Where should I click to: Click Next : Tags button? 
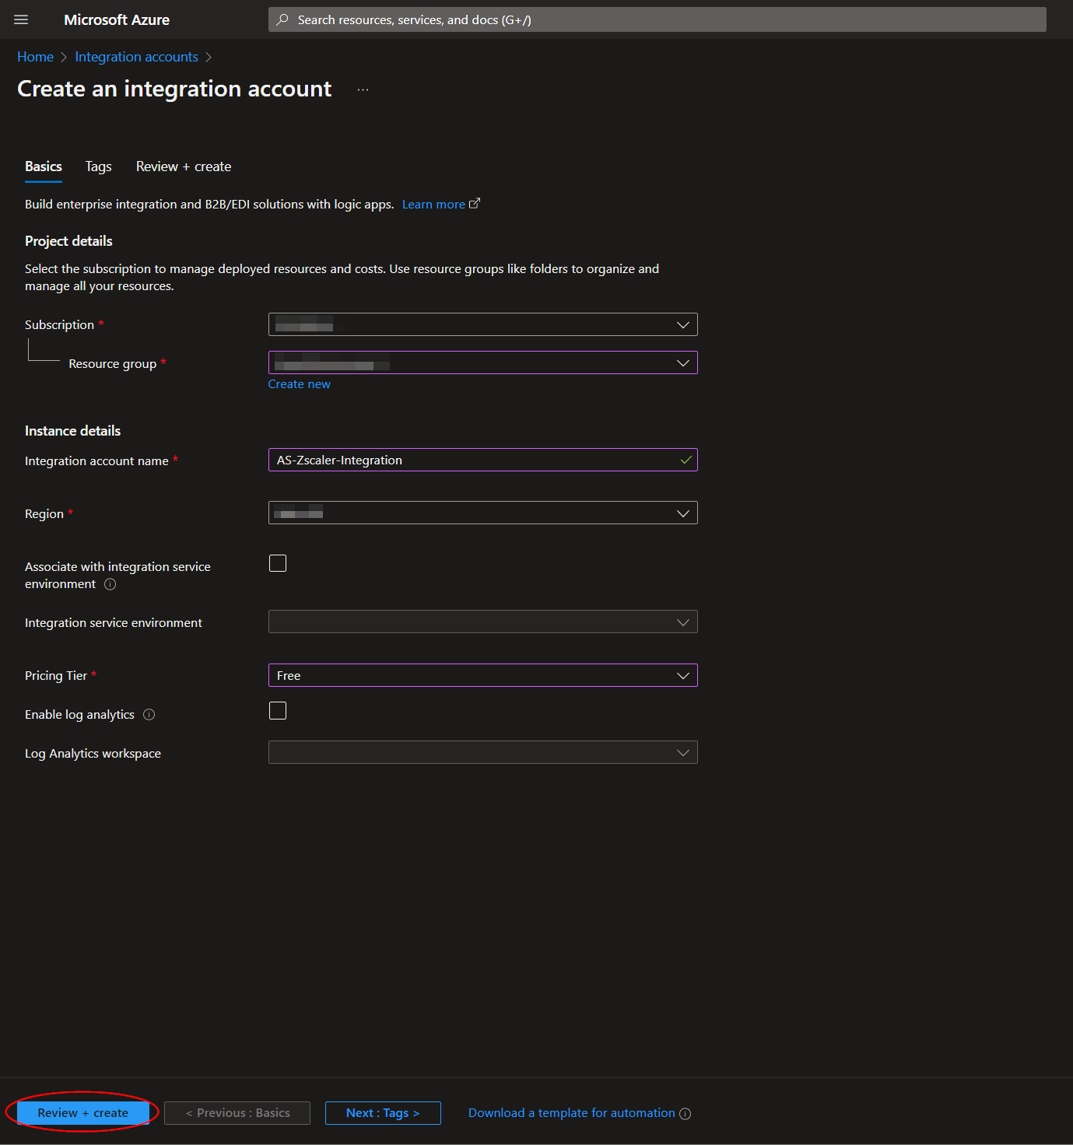click(x=383, y=1113)
